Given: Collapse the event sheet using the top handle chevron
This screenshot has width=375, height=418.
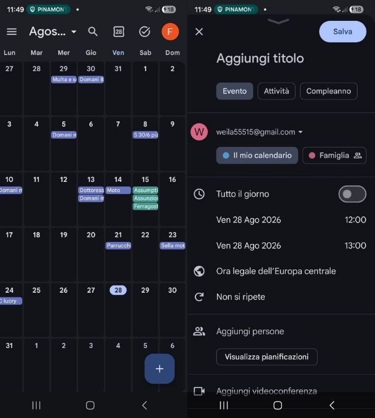Looking at the screenshot, I should (x=278, y=21).
